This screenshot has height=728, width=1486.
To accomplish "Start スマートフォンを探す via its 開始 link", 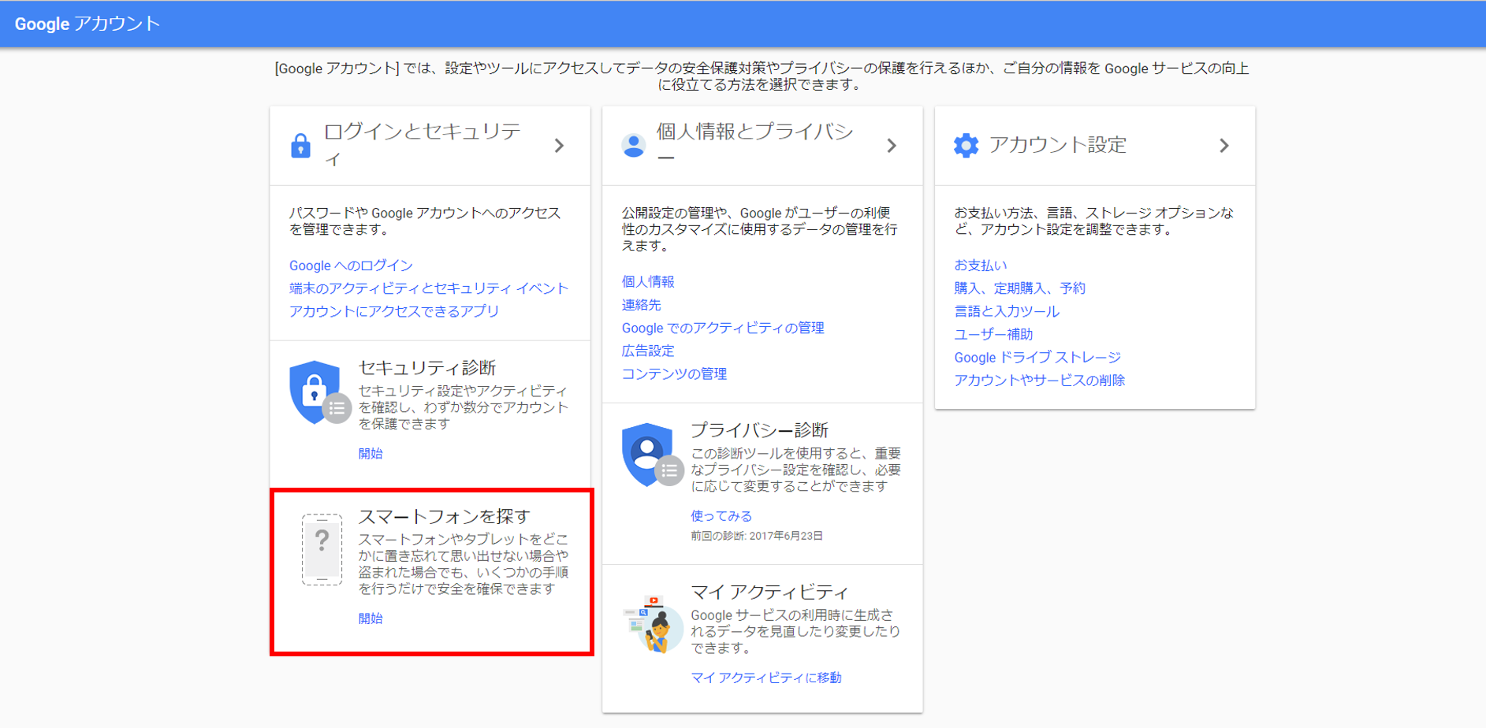I will 371,618.
